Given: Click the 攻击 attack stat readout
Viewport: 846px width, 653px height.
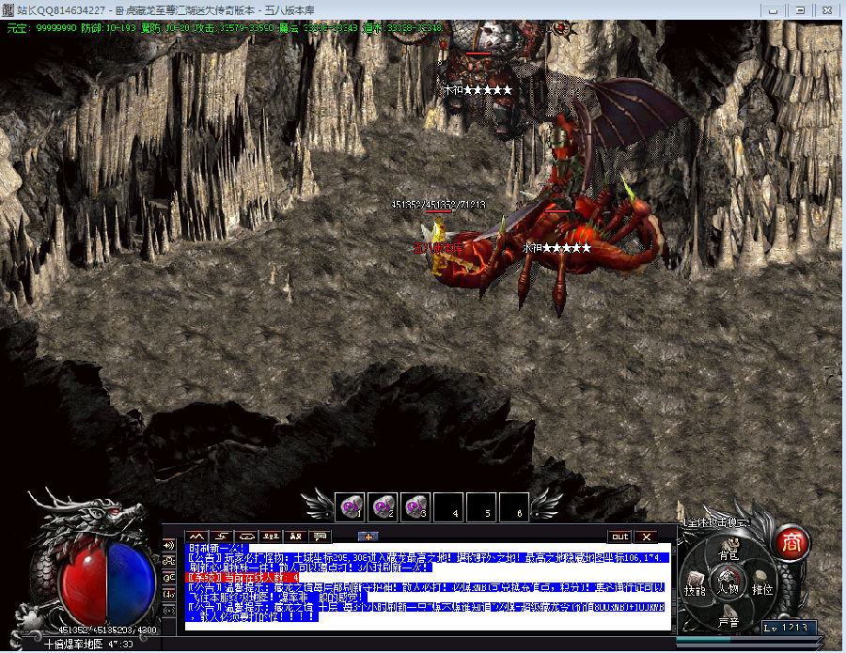Looking at the screenshot, I should pyautogui.click(x=234, y=27).
